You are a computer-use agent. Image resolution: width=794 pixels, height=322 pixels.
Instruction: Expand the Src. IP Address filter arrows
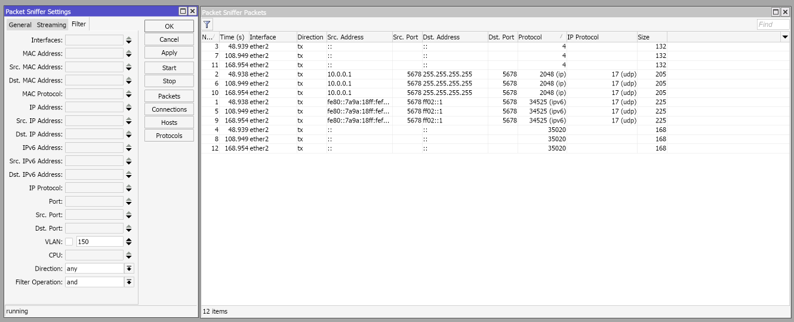point(128,121)
